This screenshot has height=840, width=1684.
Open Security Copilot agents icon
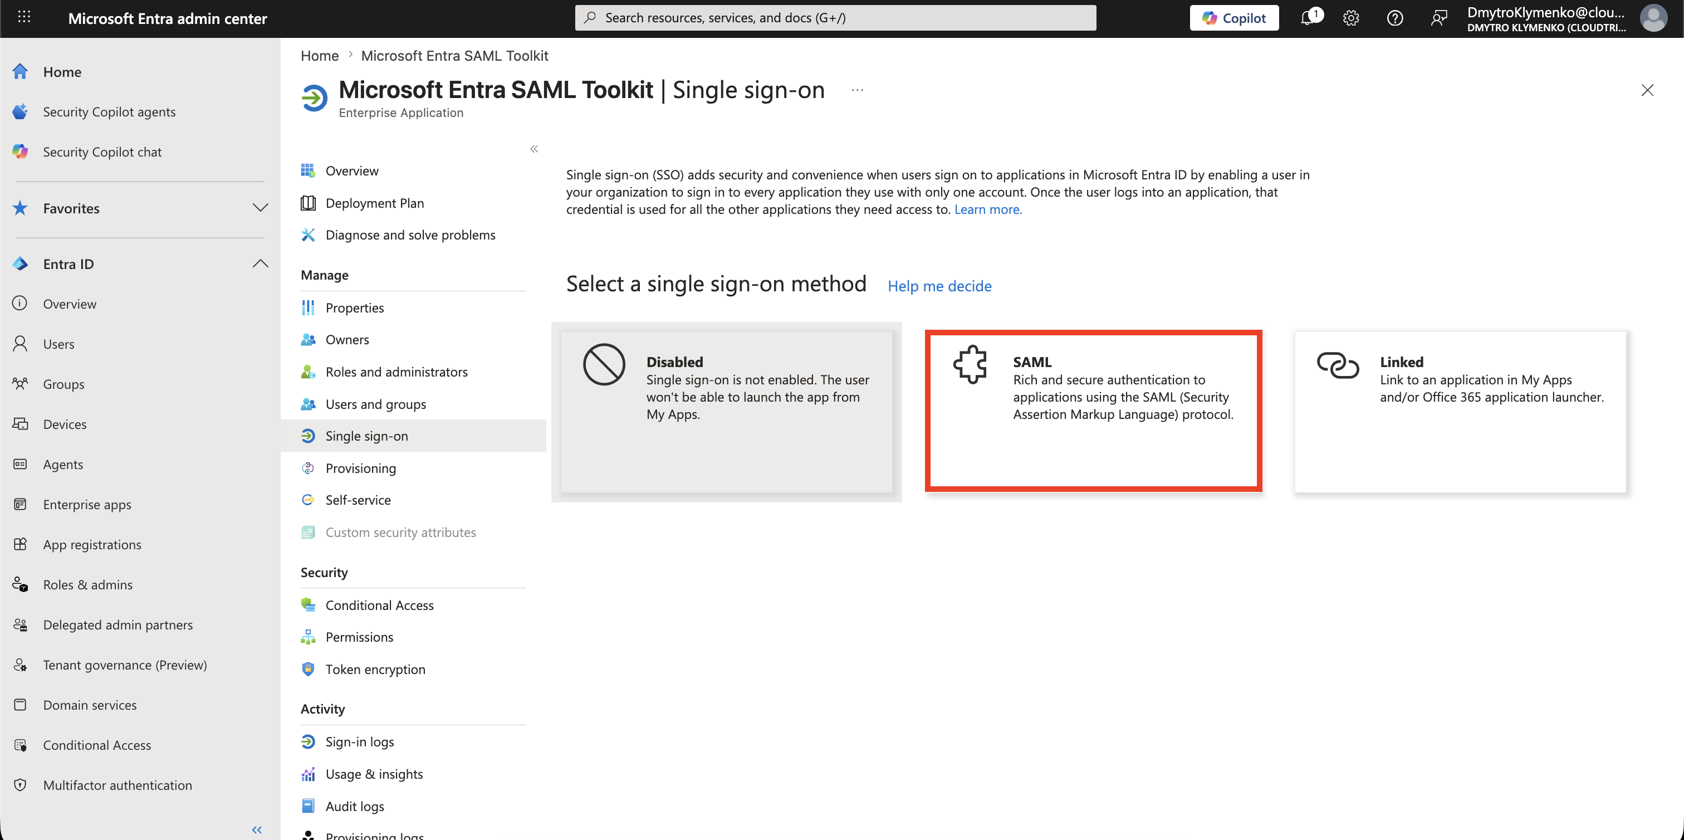20,112
